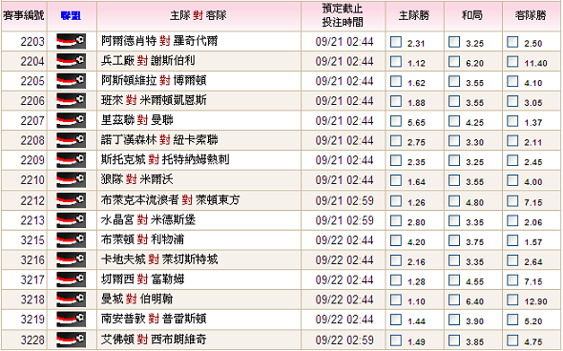Click the 阿爾德肖特 對 羅奇代爾 match name
The height and width of the screenshot is (351, 563).
[x=159, y=41]
